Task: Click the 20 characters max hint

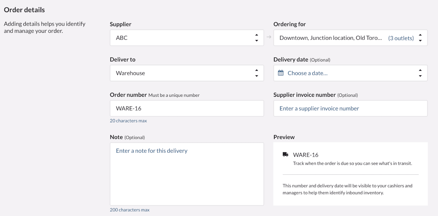Action: pyautogui.click(x=128, y=120)
